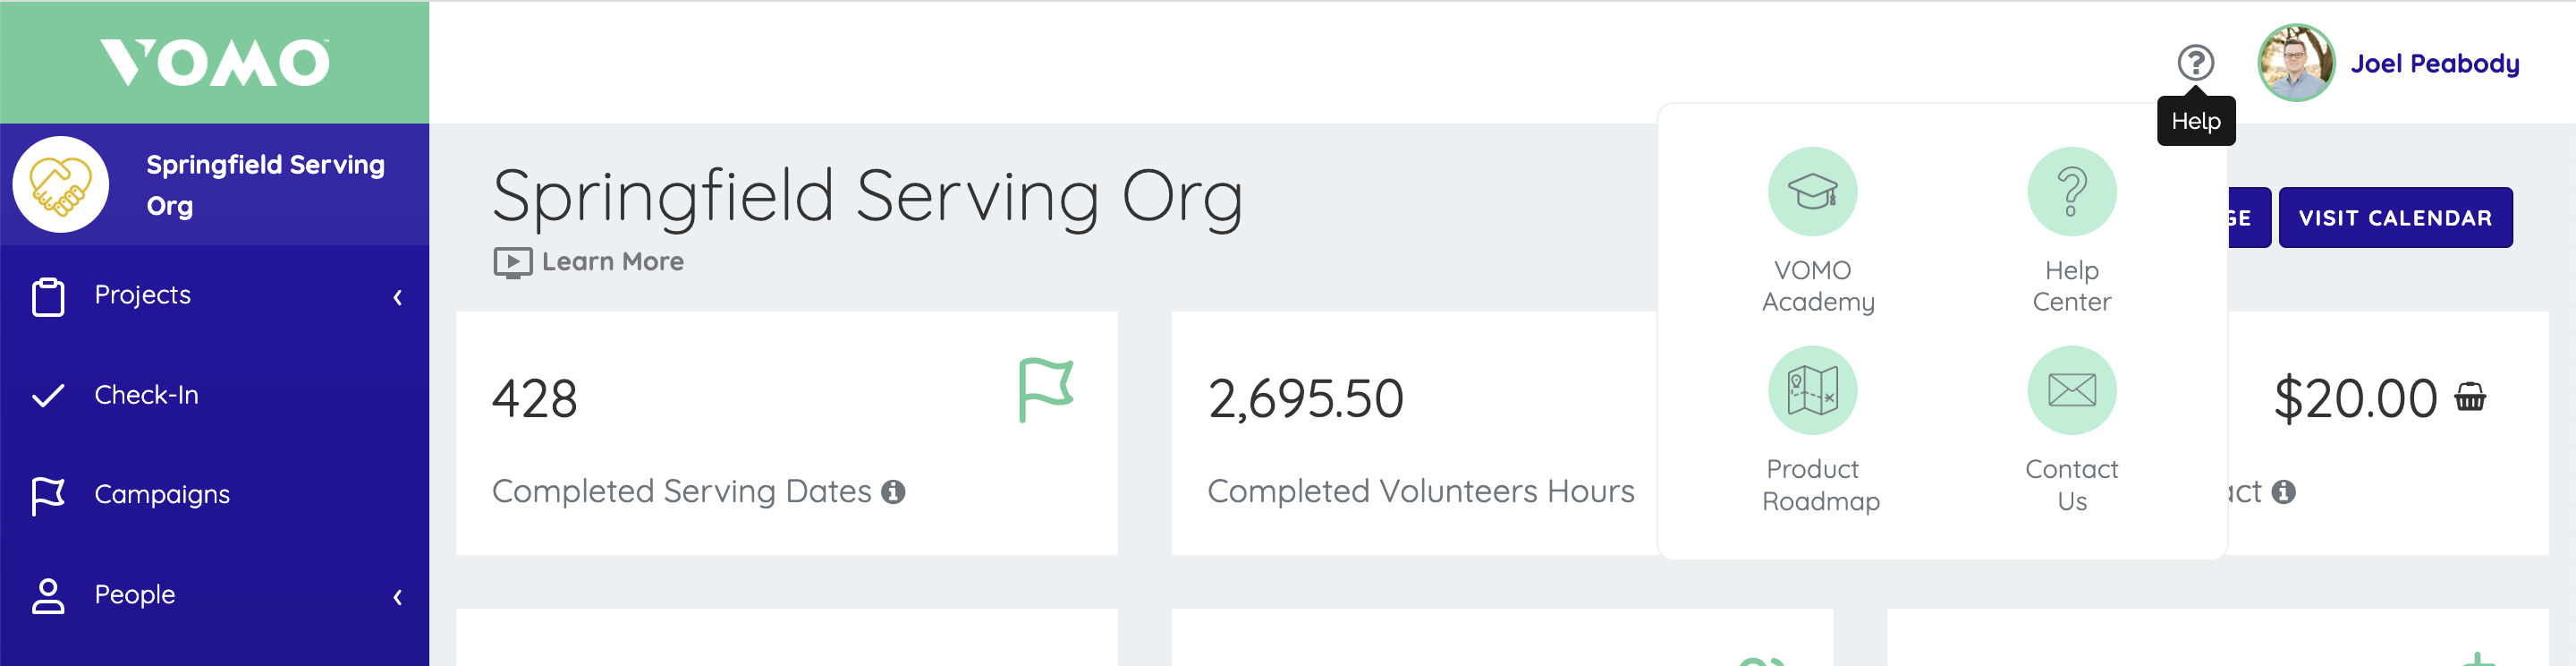Screen dimensions: 2576x666
Task: Open Joel Peabody user name menu
Action: pos(2433,63)
